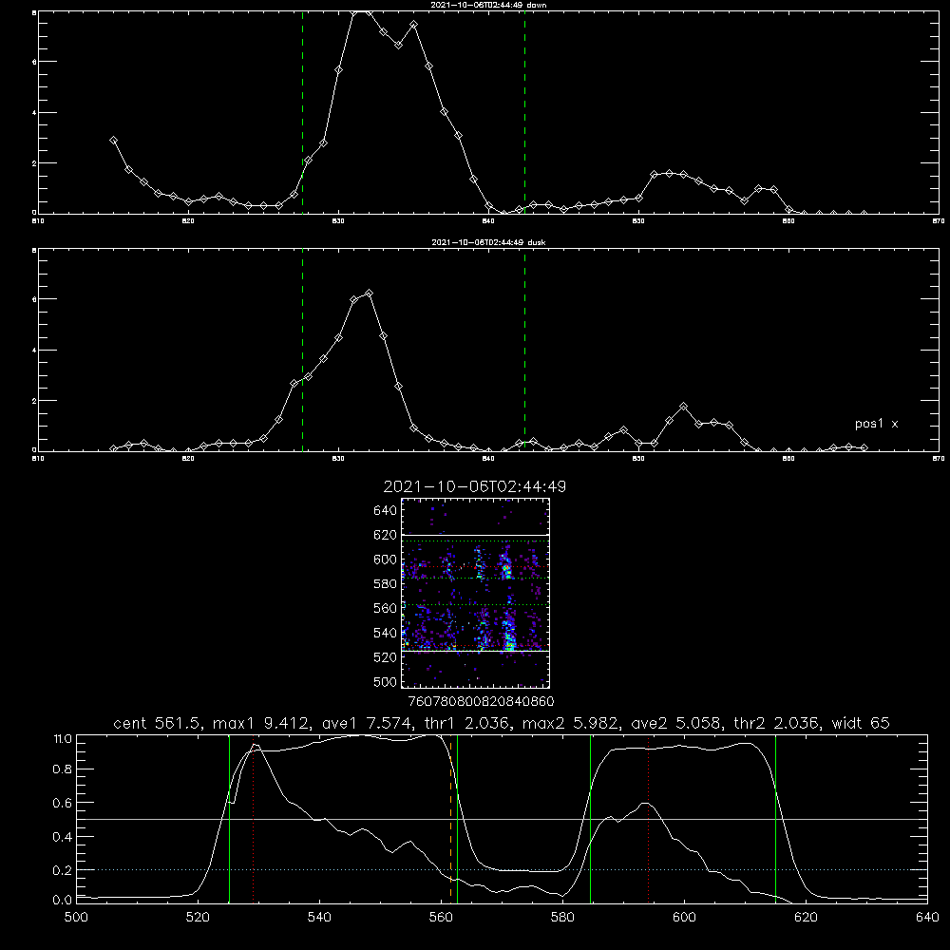Screen dimensions: 950x950
Task: Click x-axis label 560 of bottom plot
Action: tap(441, 918)
